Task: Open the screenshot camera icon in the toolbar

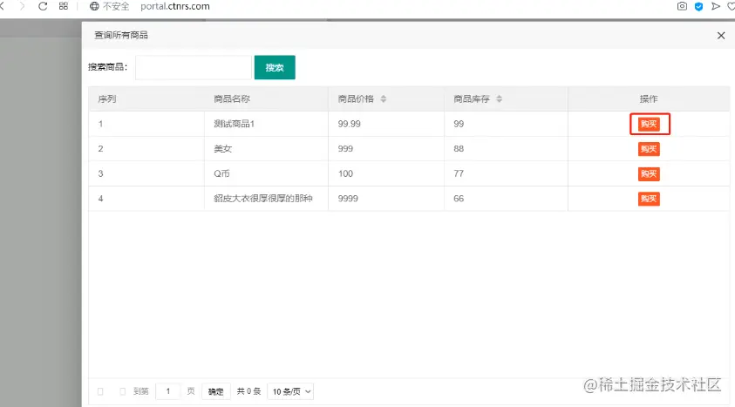Action: click(682, 6)
